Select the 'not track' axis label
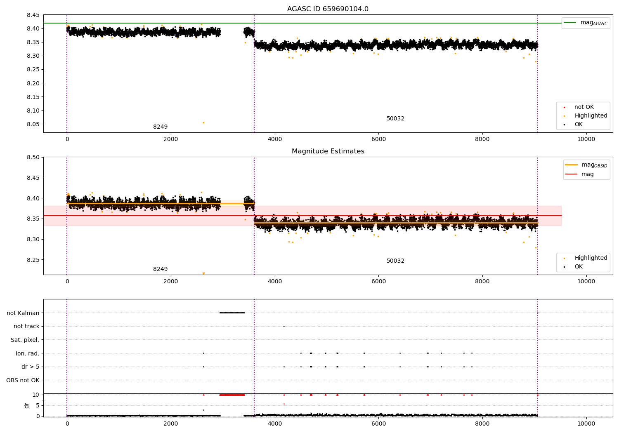Viewport: 619px width, 433px height. coord(26,327)
